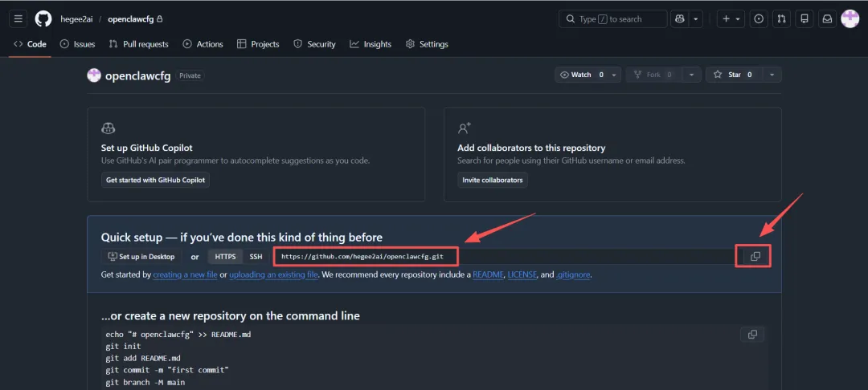Click 'git add README.md' command text

(x=143, y=359)
